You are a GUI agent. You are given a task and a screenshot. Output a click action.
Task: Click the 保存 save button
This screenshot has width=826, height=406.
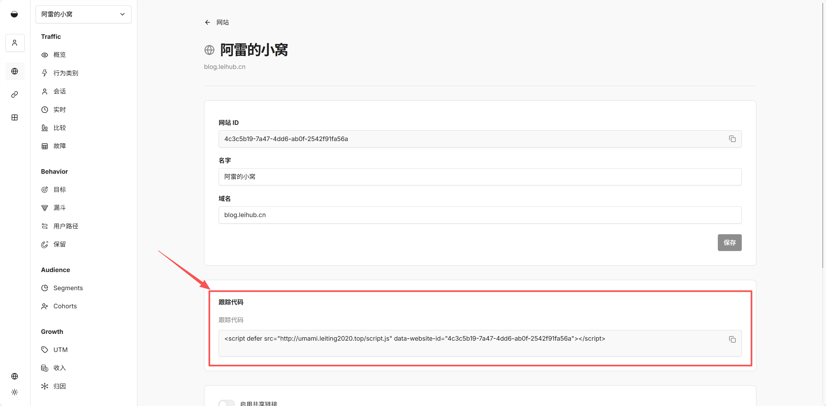coord(729,243)
